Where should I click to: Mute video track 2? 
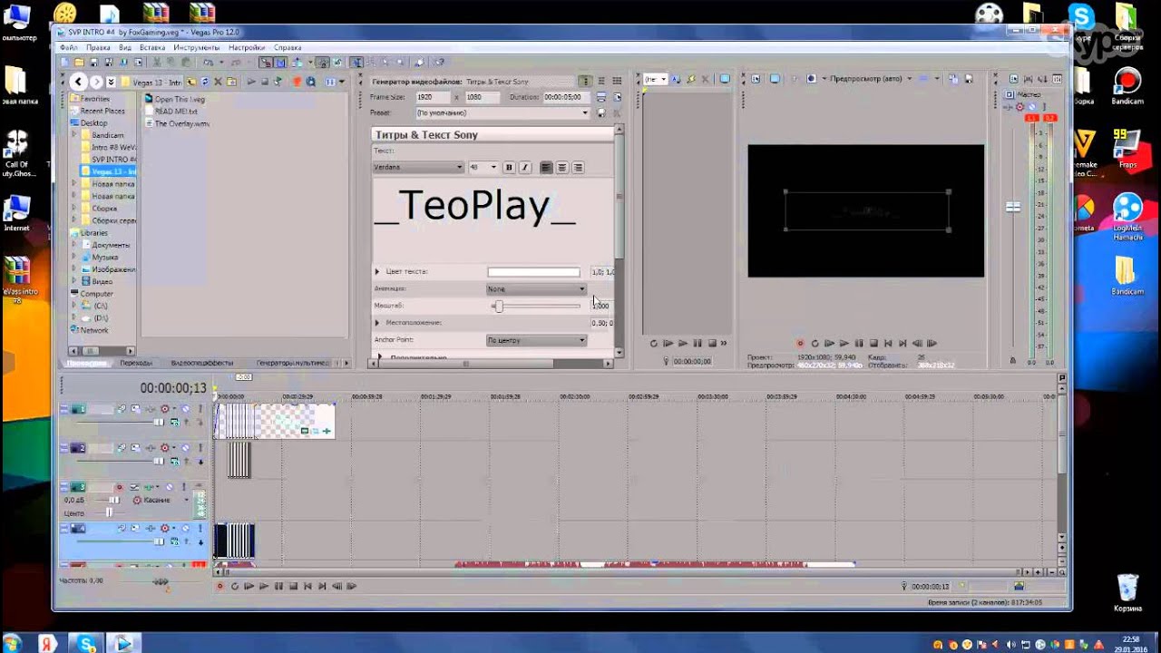coord(185,448)
